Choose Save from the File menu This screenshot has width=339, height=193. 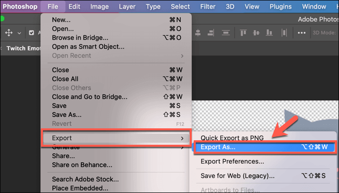click(x=116, y=106)
